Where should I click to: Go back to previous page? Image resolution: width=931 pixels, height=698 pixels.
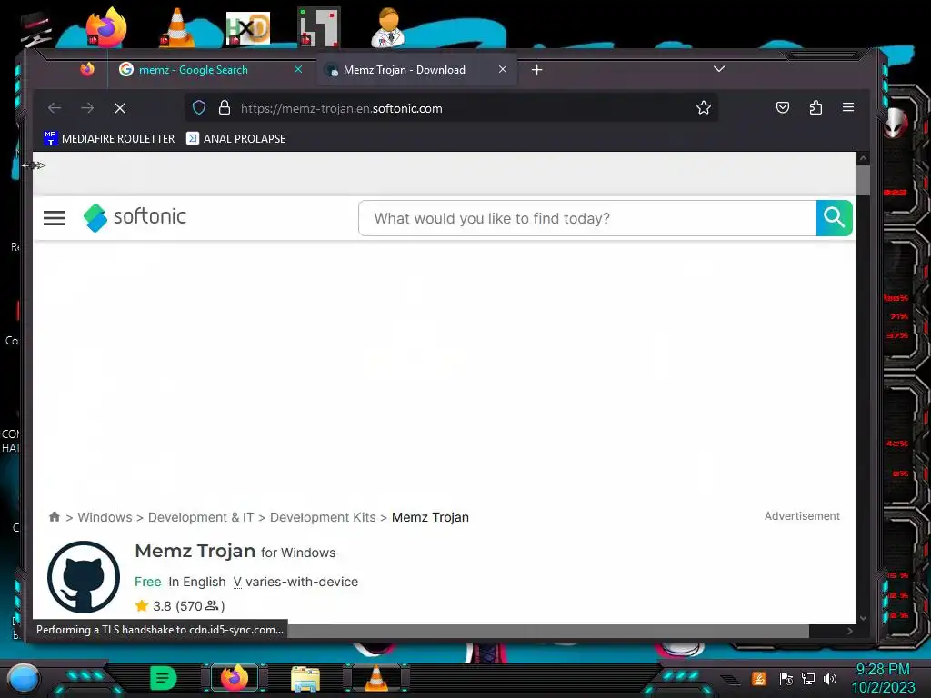[55, 108]
